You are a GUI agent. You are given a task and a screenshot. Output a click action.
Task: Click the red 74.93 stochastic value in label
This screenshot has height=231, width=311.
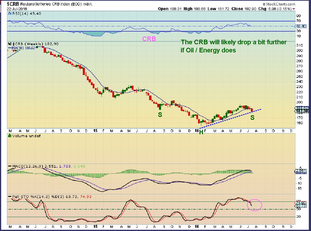click(86, 197)
